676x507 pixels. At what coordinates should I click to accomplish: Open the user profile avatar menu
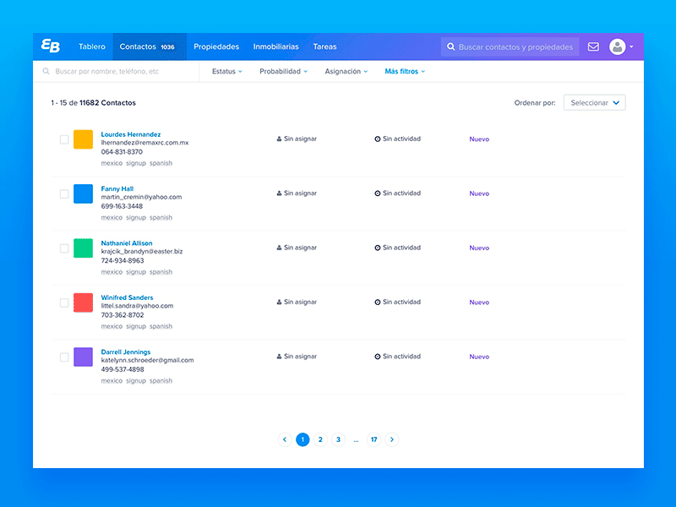(x=619, y=47)
